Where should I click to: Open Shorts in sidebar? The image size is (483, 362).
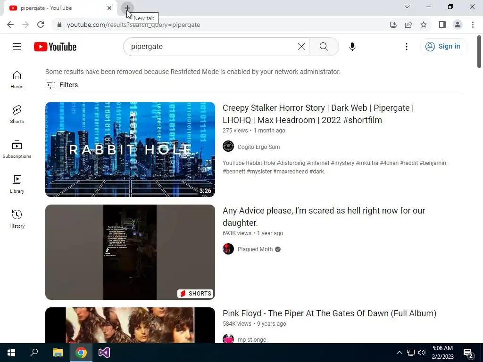click(x=17, y=115)
